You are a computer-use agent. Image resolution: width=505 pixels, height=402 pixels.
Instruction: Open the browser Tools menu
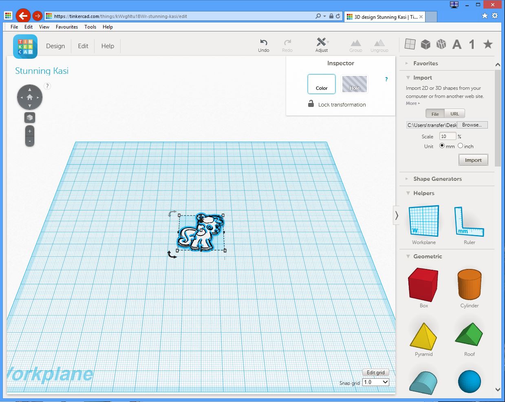90,27
